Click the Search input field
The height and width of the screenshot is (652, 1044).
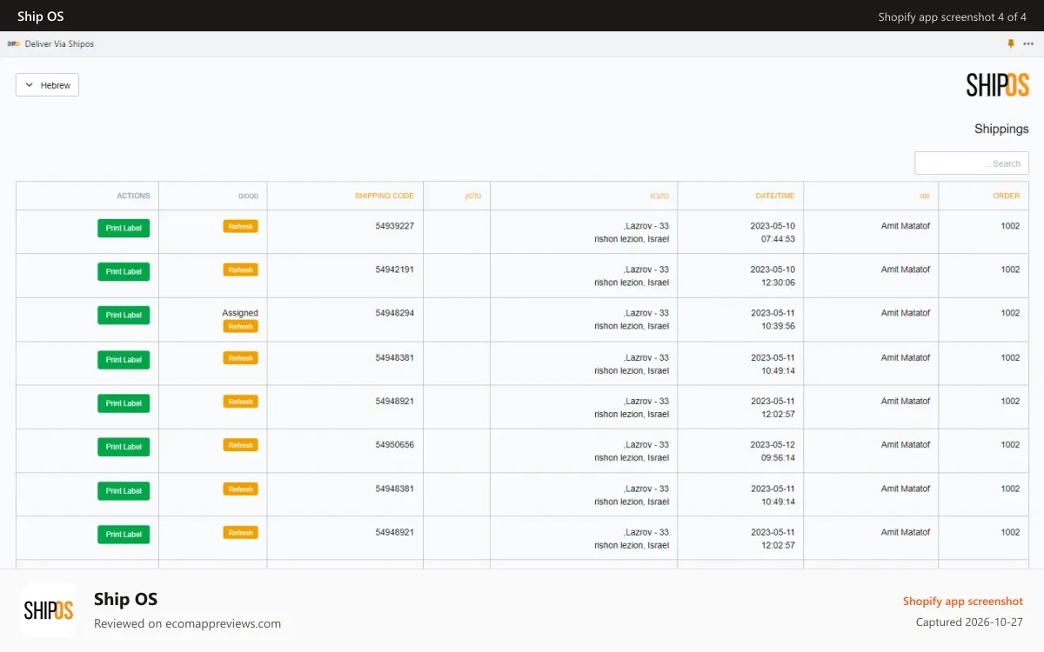tap(972, 163)
